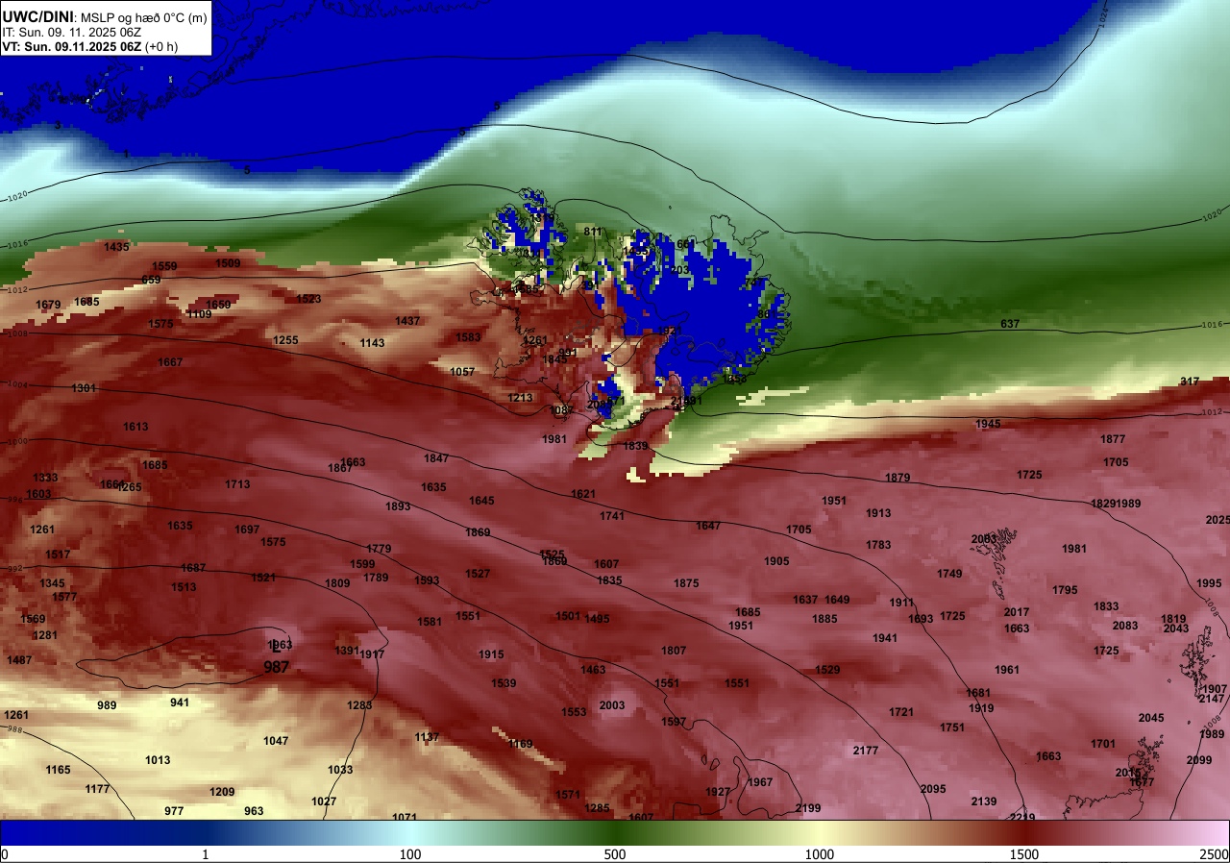This screenshot has height=863, width=1230.
Task: Click the map value 1435
Action: coord(116,247)
